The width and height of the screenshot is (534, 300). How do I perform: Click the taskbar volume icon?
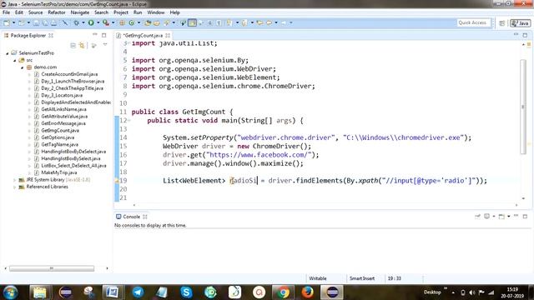coord(472,292)
